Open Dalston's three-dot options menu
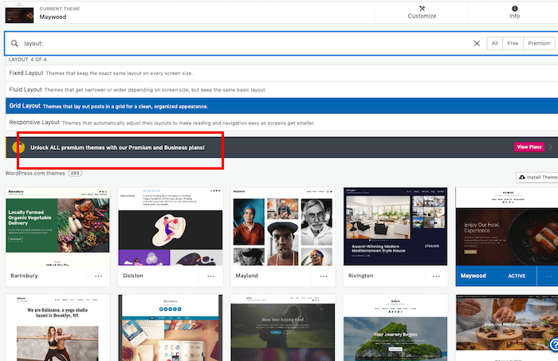This screenshot has height=361, width=558. [211, 276]
